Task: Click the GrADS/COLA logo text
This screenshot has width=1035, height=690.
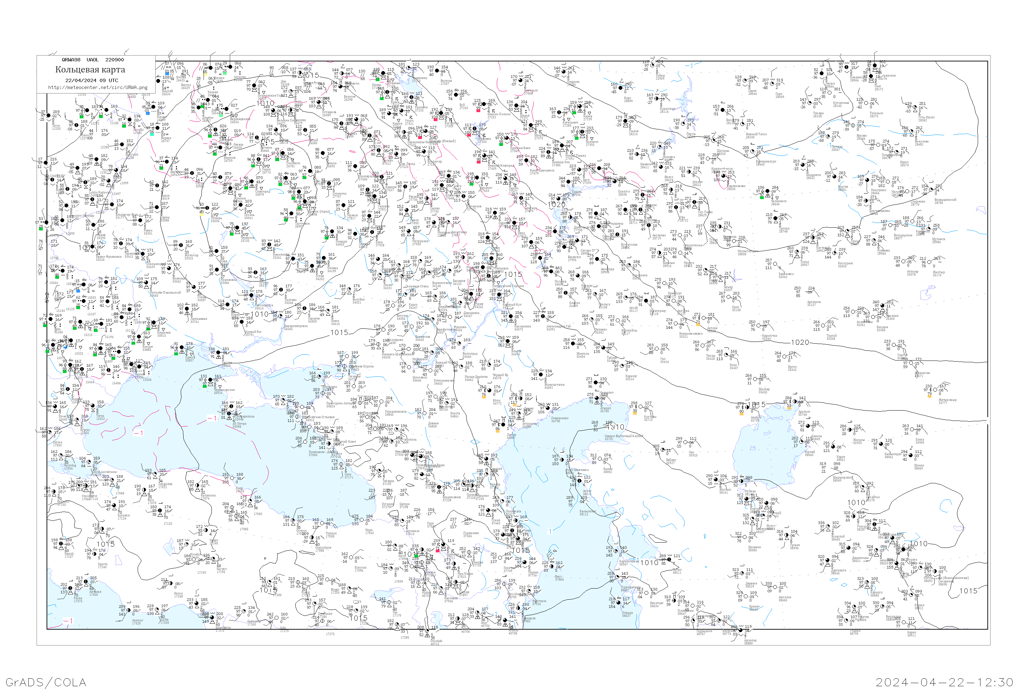Action: coord(46,682)
